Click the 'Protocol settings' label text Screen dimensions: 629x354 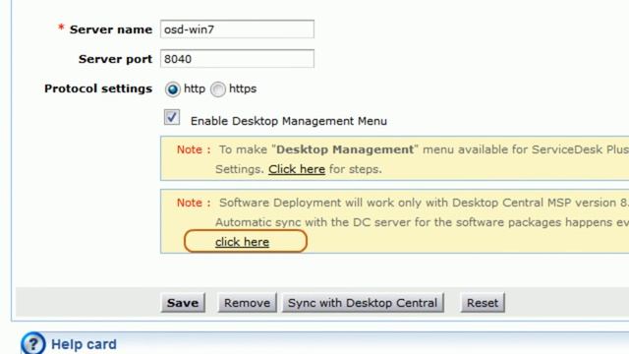98,88
